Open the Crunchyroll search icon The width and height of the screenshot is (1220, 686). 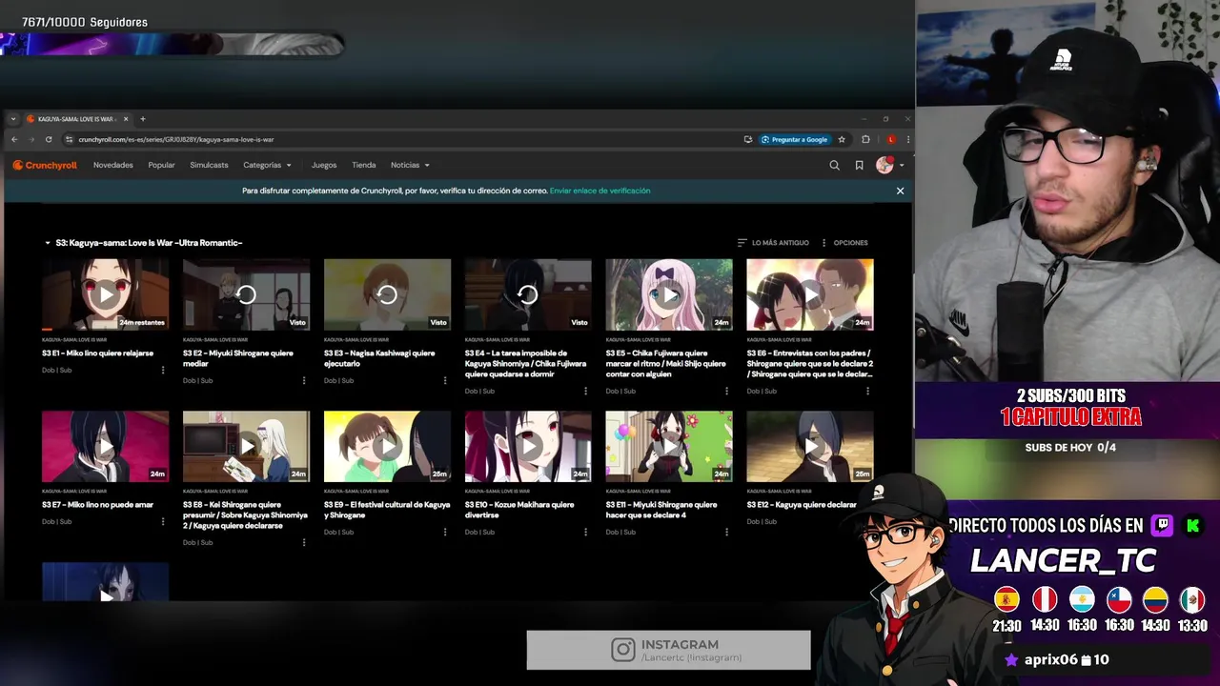[x=834, y=165]
